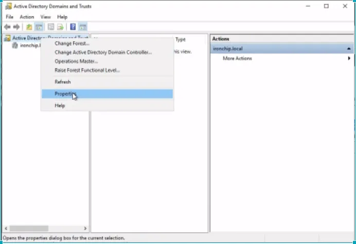Choose Operations Master... in context menu
356x244 pixels.
[x=107, y=62]
